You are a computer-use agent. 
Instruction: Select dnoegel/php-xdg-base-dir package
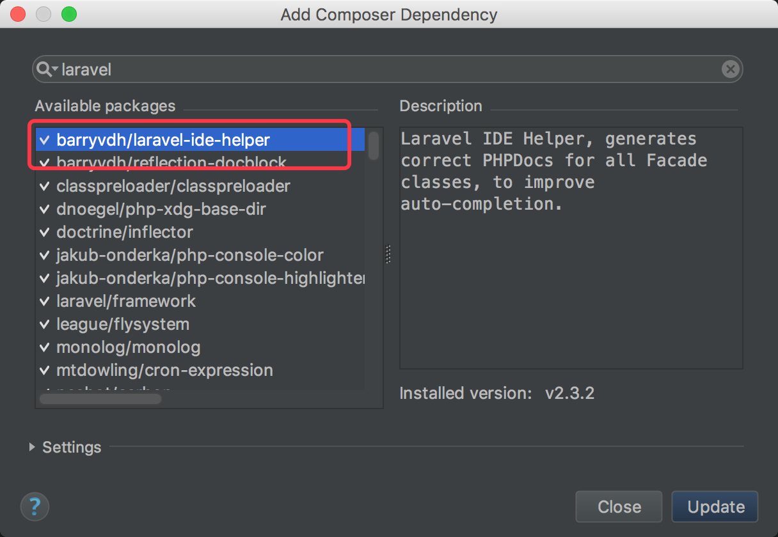(x=200, y=209)
